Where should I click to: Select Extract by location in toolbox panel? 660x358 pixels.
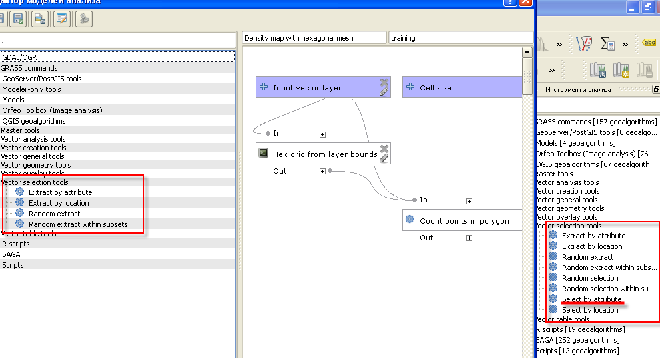592,246
